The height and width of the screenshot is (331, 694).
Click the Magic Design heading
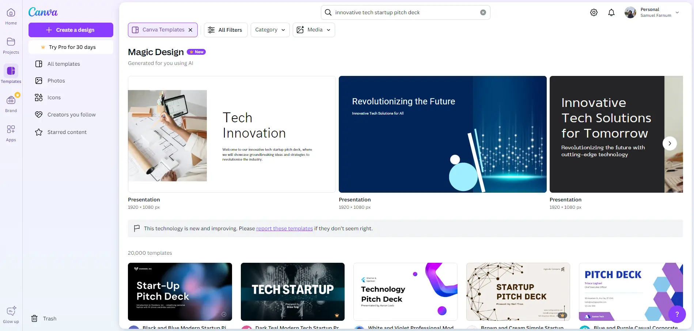[156, 52]
